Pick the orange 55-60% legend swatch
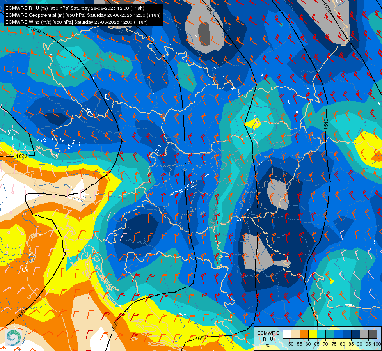 [x=304, y=334]
